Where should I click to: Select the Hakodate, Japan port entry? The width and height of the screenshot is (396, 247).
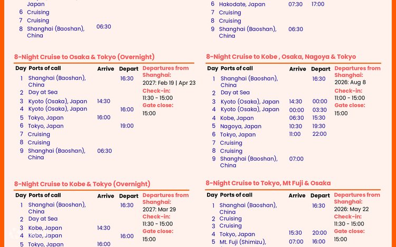point(242,4)
